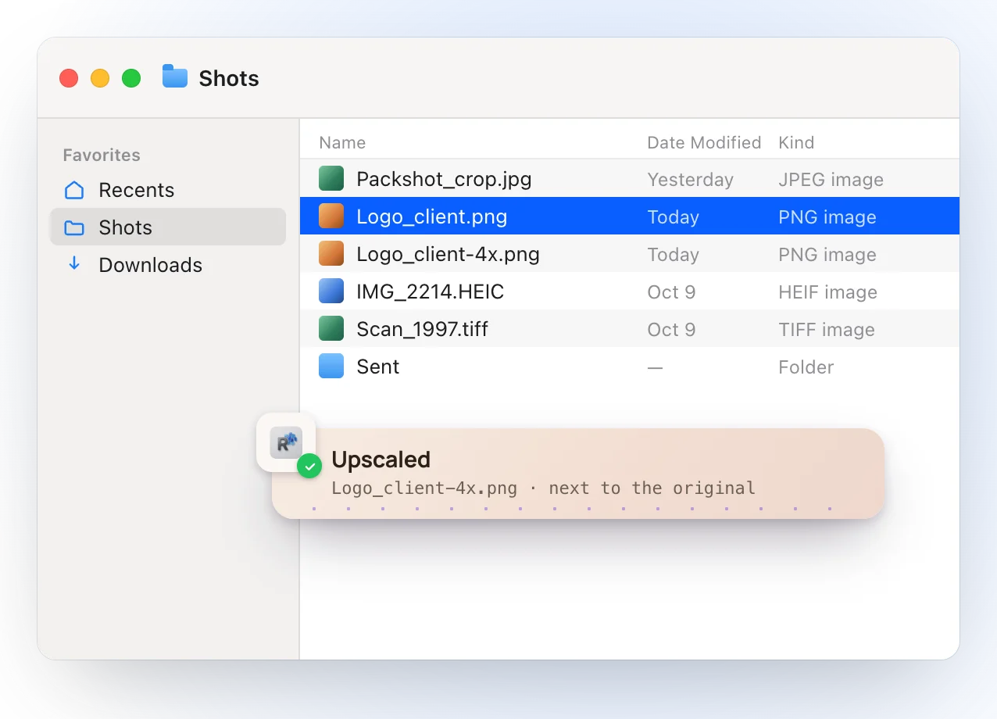The height and width of the screenshot is (719, 997).
Task: Select the IMG_2214.HEIC file name
Action: coord(431,292)
